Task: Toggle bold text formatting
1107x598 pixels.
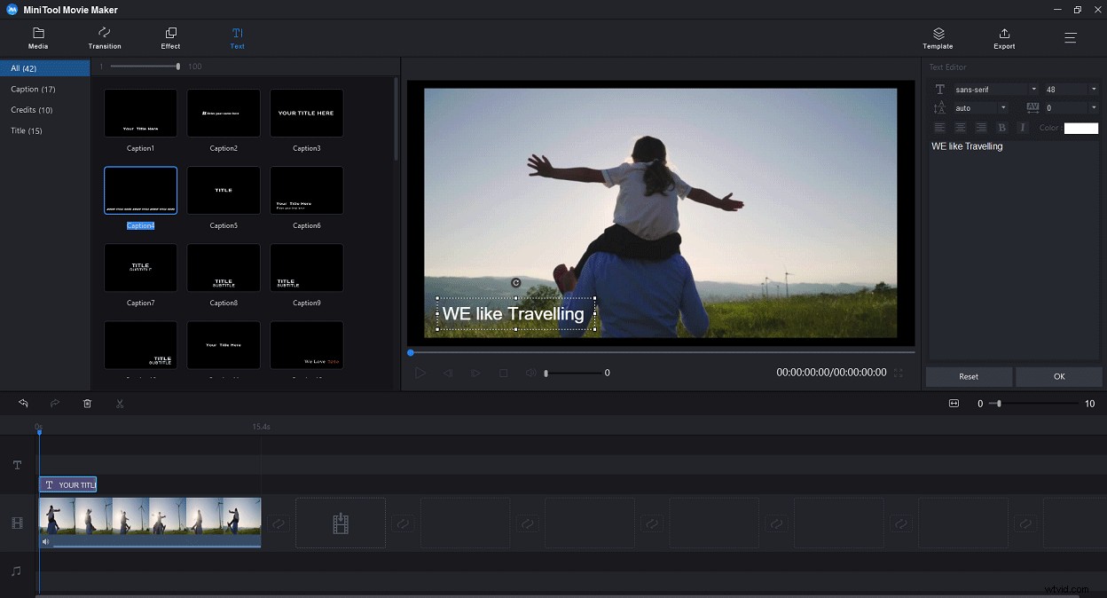Action: [1001, 128]
